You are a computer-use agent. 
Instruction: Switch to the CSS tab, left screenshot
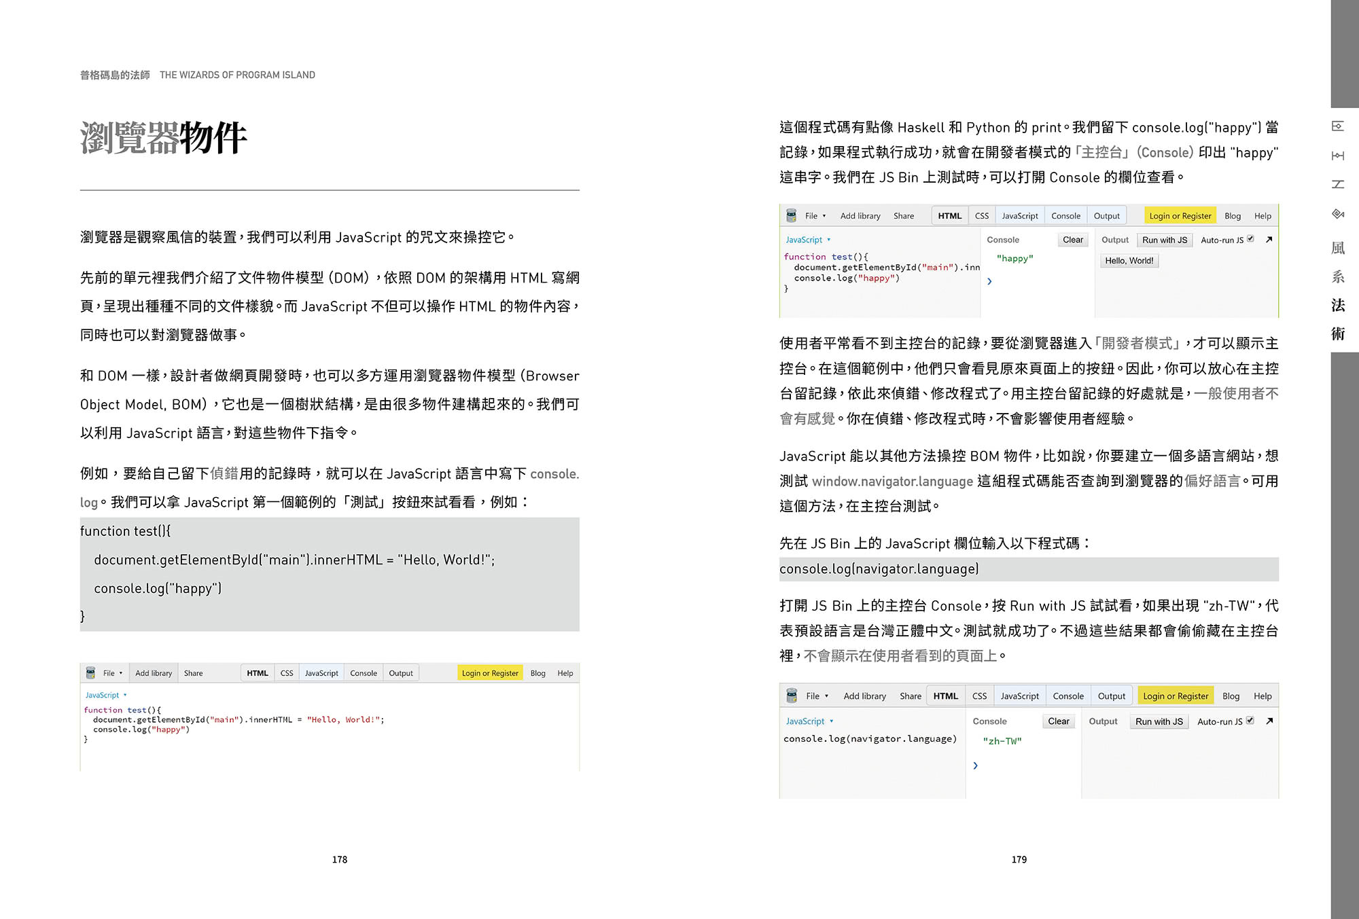click(x=286, y=672)
